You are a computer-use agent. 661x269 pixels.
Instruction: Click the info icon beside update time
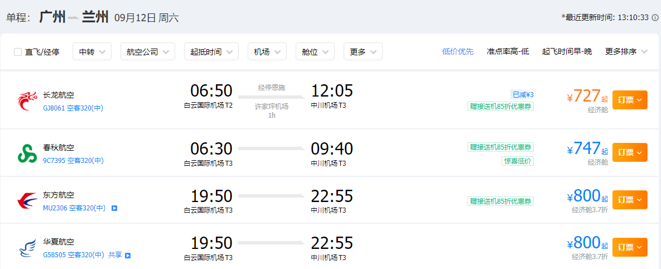(x=655, y=17)
